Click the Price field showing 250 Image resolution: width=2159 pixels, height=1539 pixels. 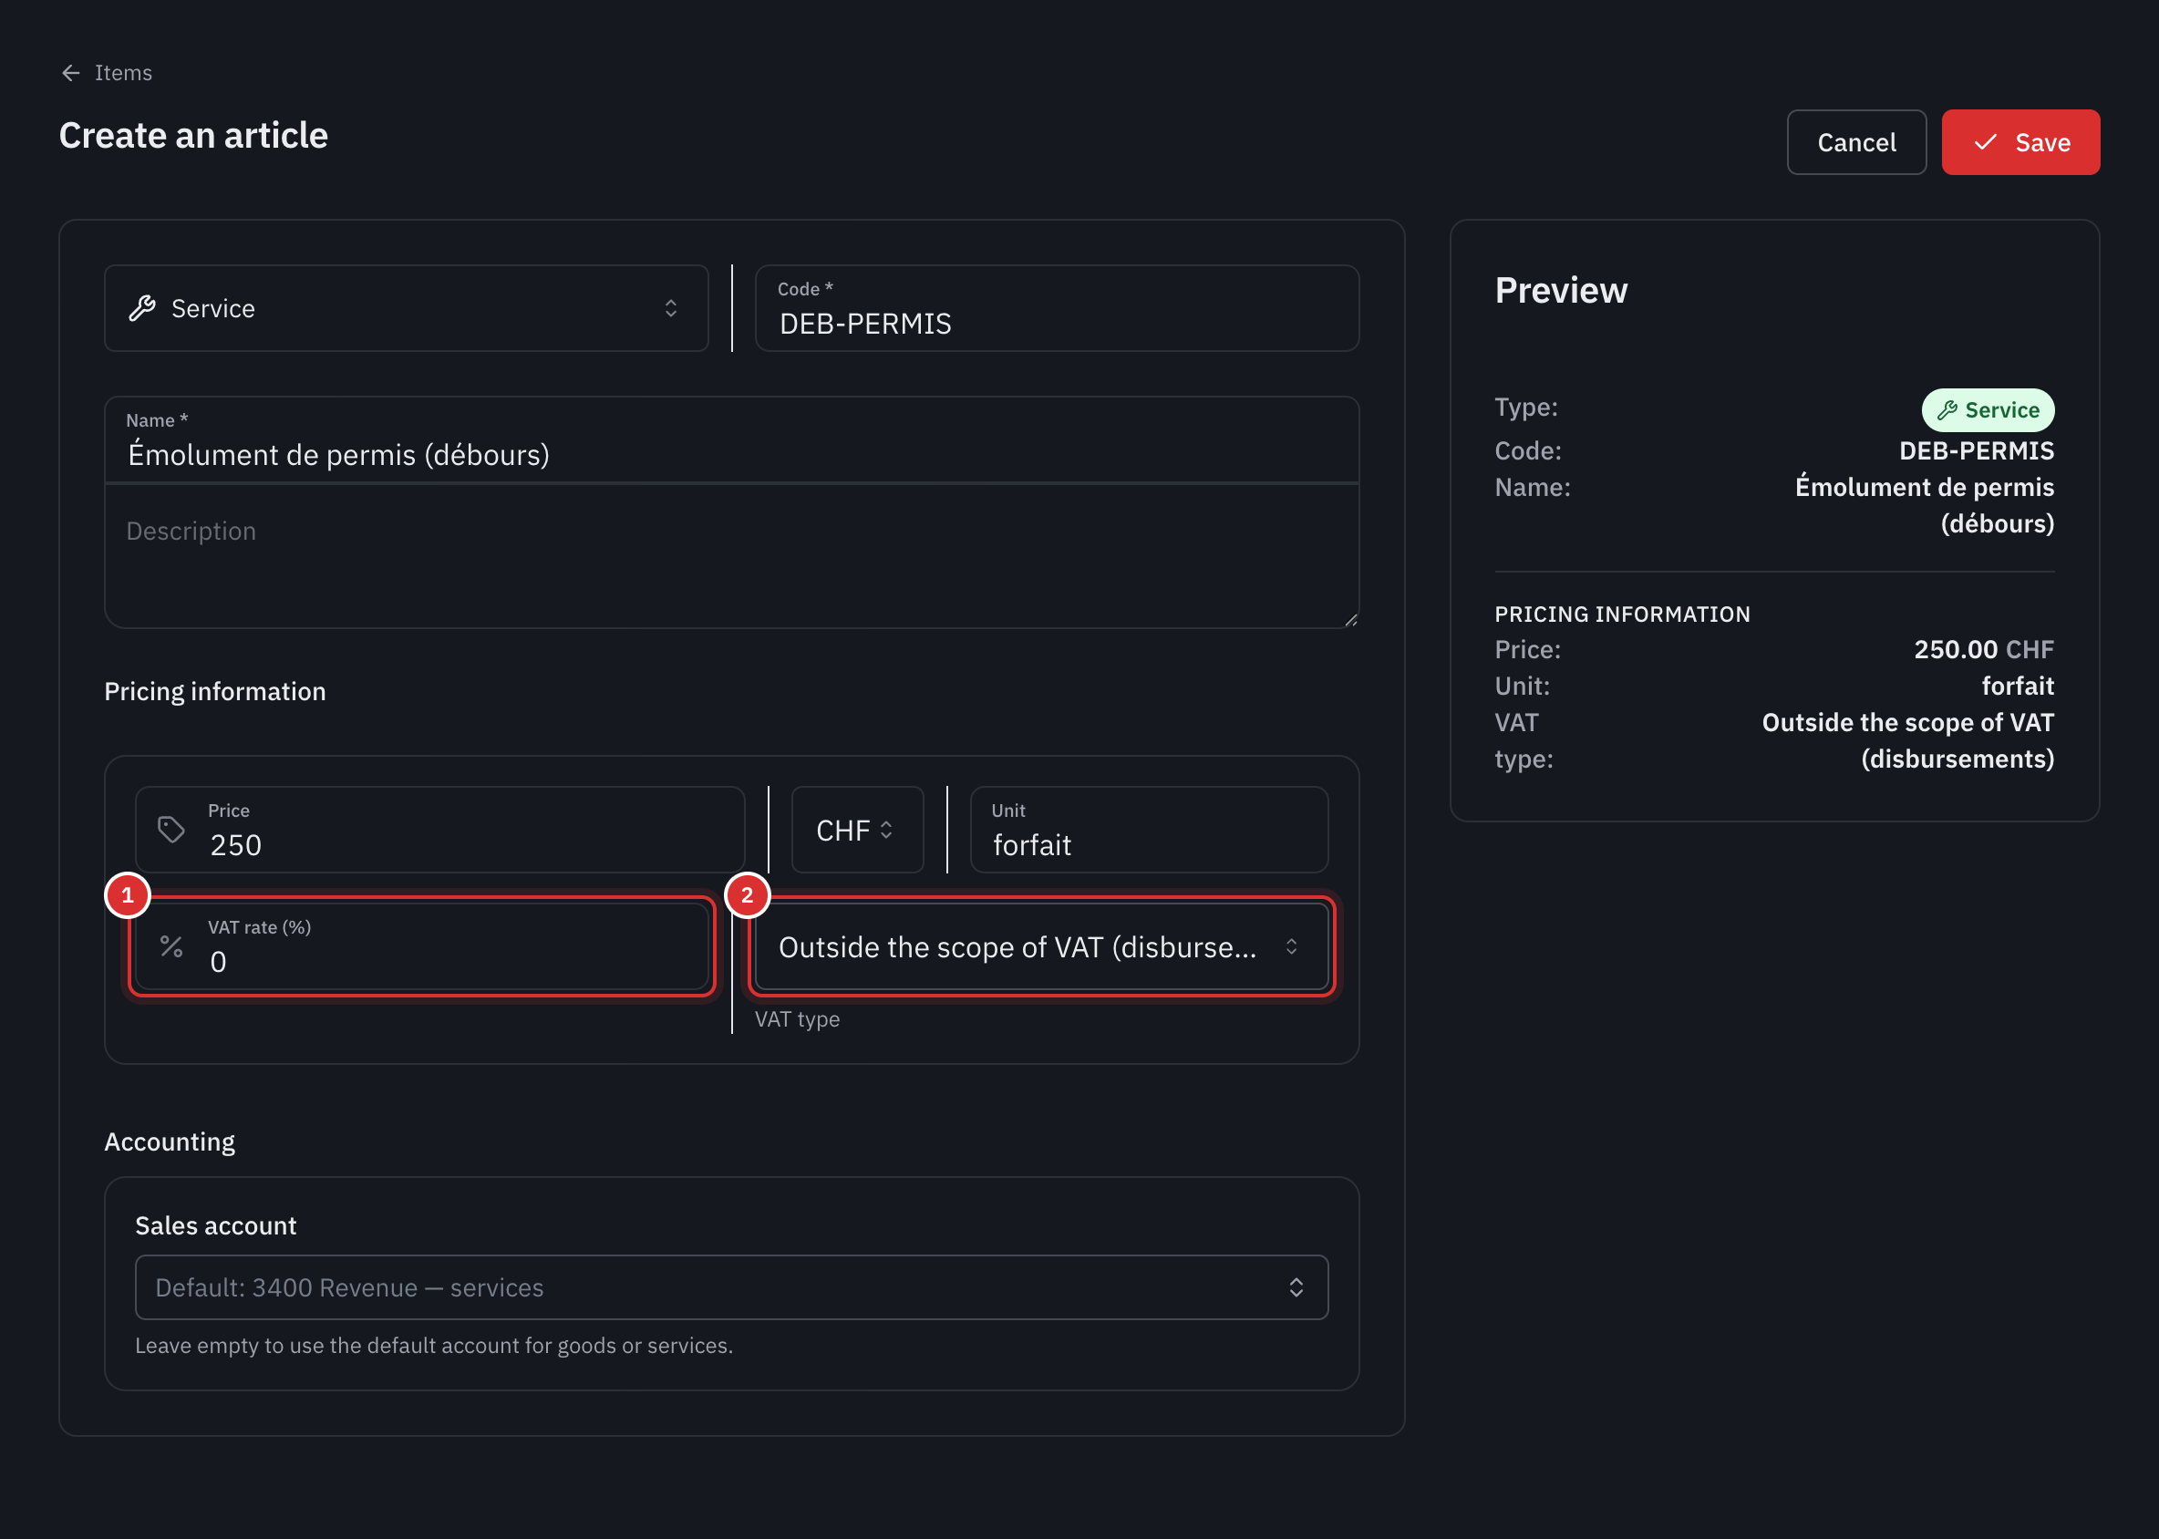pyautogui.click(x=439, y=829)
